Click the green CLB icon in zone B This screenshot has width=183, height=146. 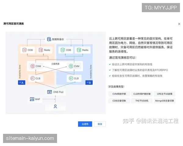pyautogui.click(x=71, y=78)
